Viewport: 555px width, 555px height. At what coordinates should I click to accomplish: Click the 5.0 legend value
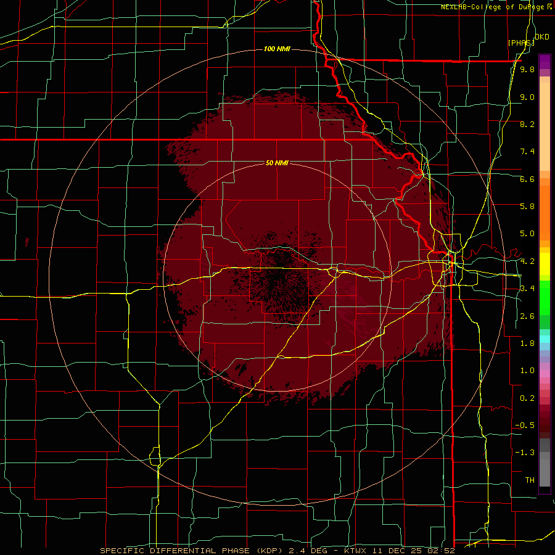pyautogui.click(x=527, y=234)
